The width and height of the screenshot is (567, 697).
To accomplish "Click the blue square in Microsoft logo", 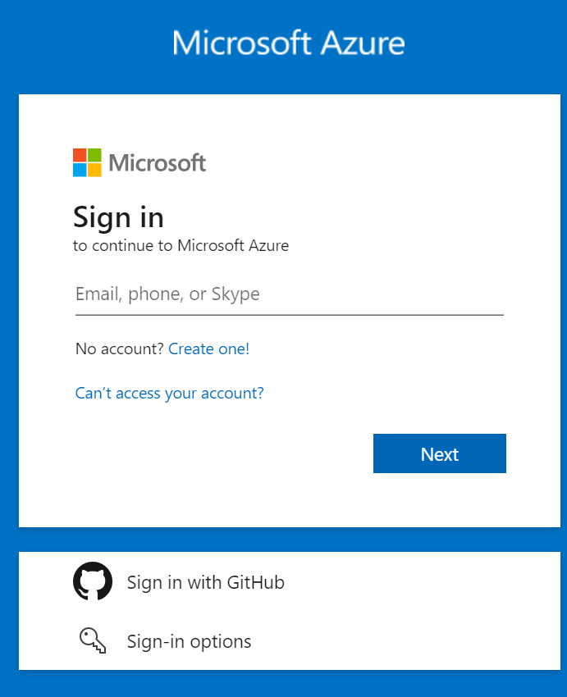I will [80, 171].
